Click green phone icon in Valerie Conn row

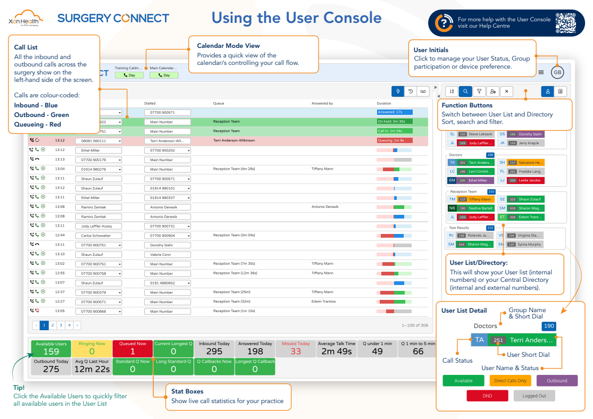[x=37, y=254]
